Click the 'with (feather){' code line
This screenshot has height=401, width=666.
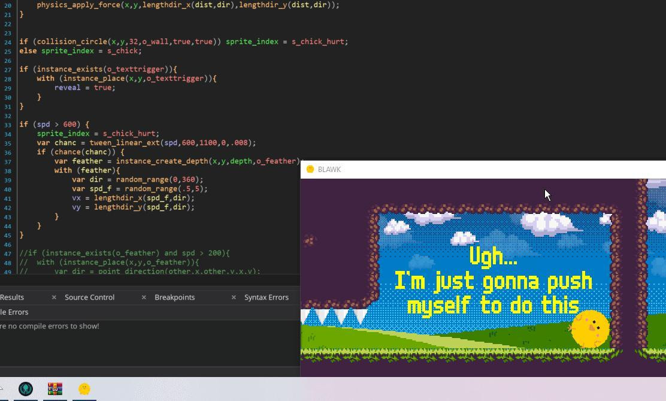(x=87, y=170)
